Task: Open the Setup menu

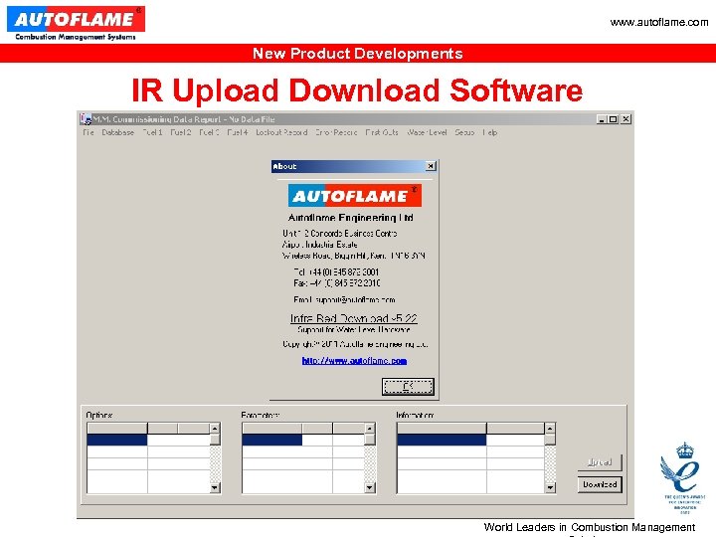Action: [464, 132]
